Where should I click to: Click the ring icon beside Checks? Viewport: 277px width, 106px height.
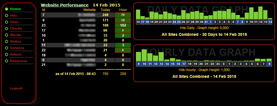click(x=7, y=29)
